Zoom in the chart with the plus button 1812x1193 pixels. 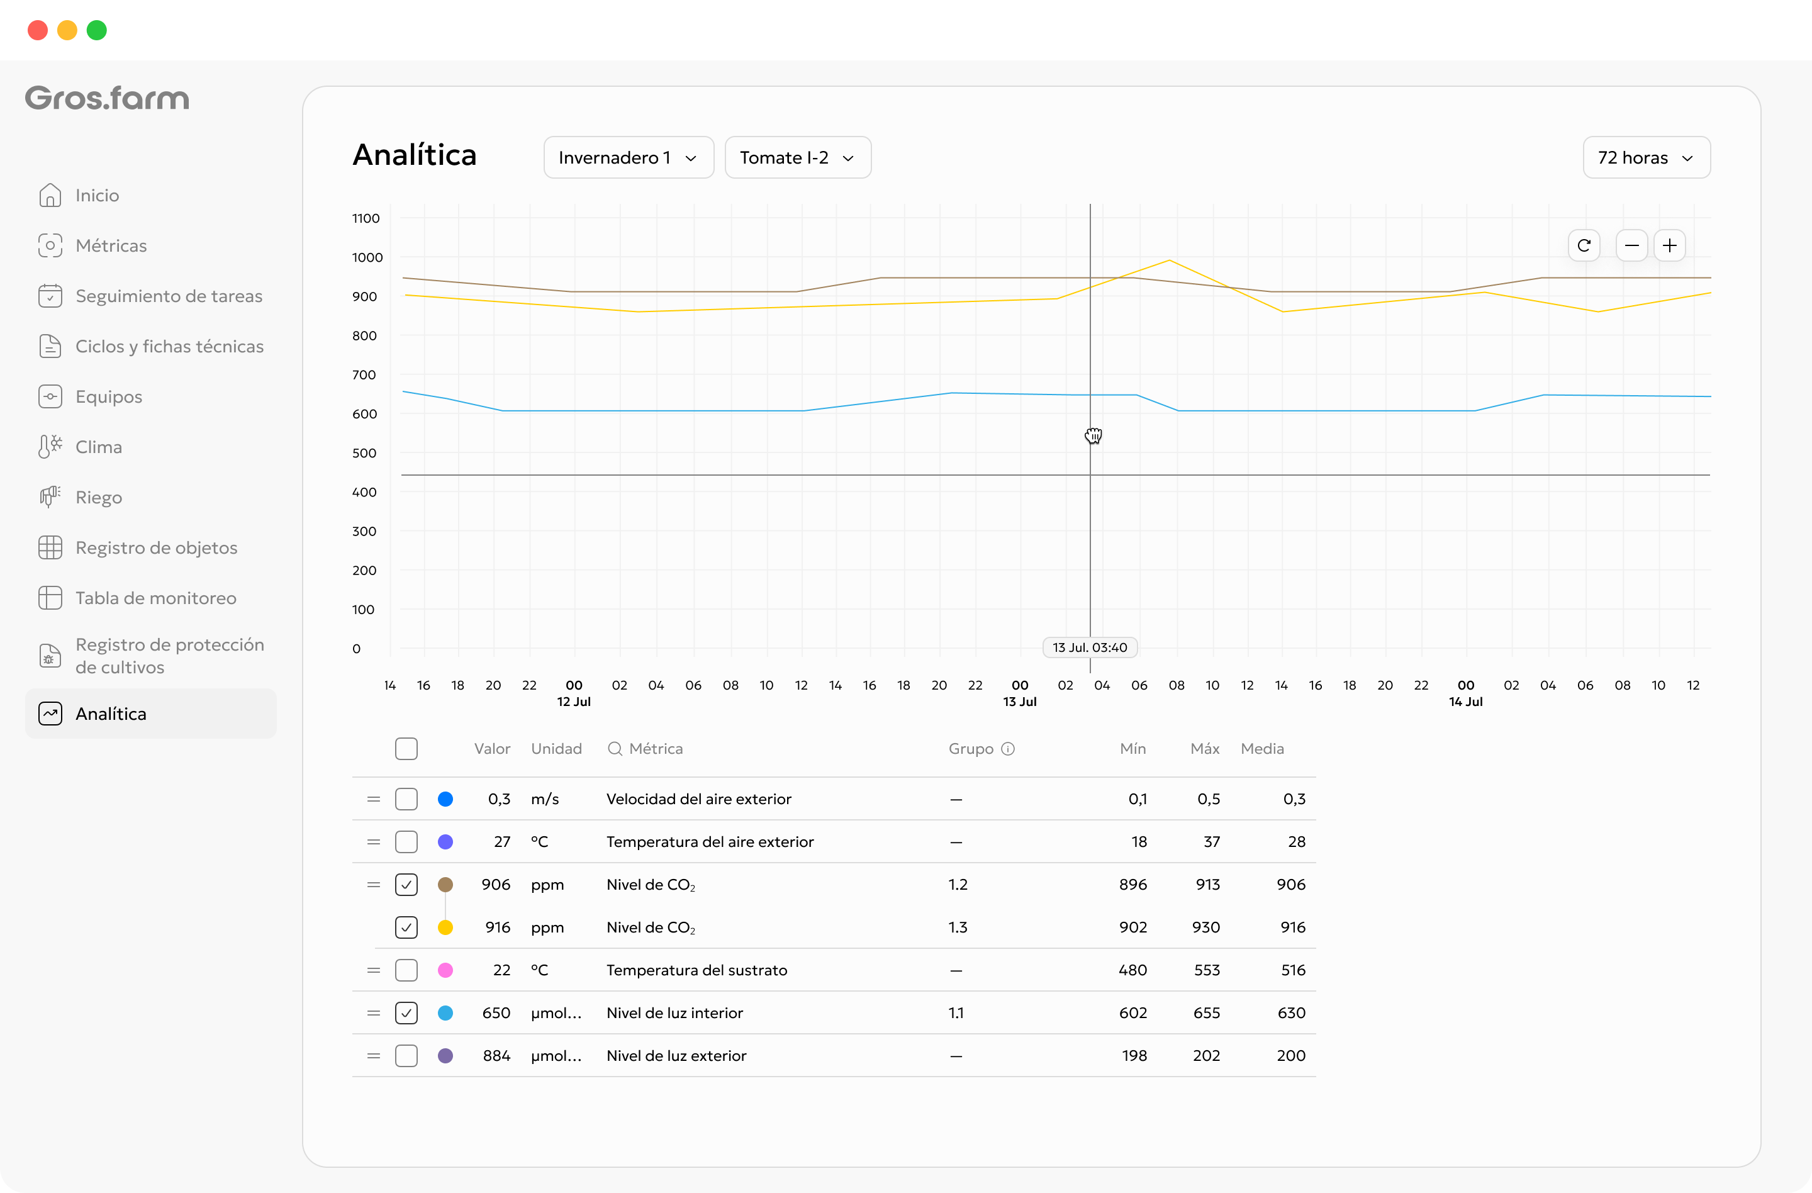[1670, 245]
